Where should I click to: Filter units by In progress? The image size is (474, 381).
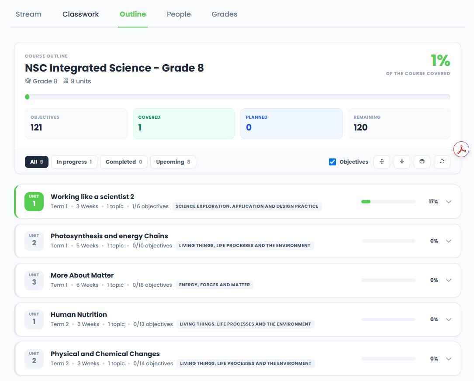[74, 162]
